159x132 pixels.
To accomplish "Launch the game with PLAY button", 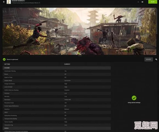I will [153, 2].
